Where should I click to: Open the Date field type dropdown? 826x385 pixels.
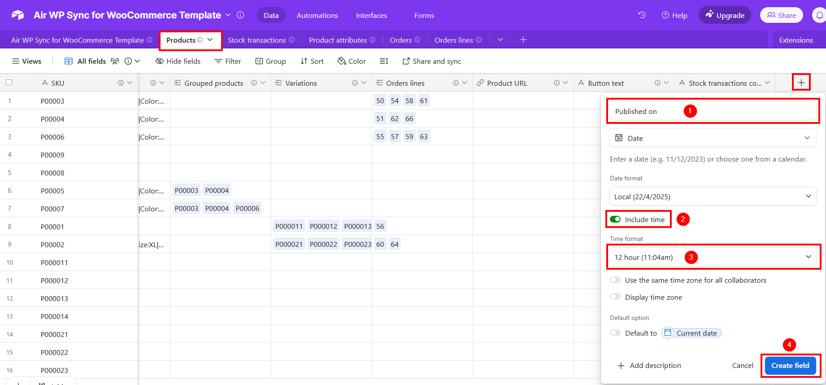[x=712, y=138]
